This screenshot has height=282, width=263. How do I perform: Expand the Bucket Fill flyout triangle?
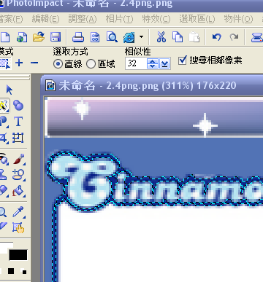pyautogui.click(x=24, y=195)
